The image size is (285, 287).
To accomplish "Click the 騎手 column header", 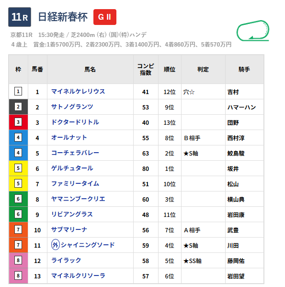I will (x=244, y=70).
